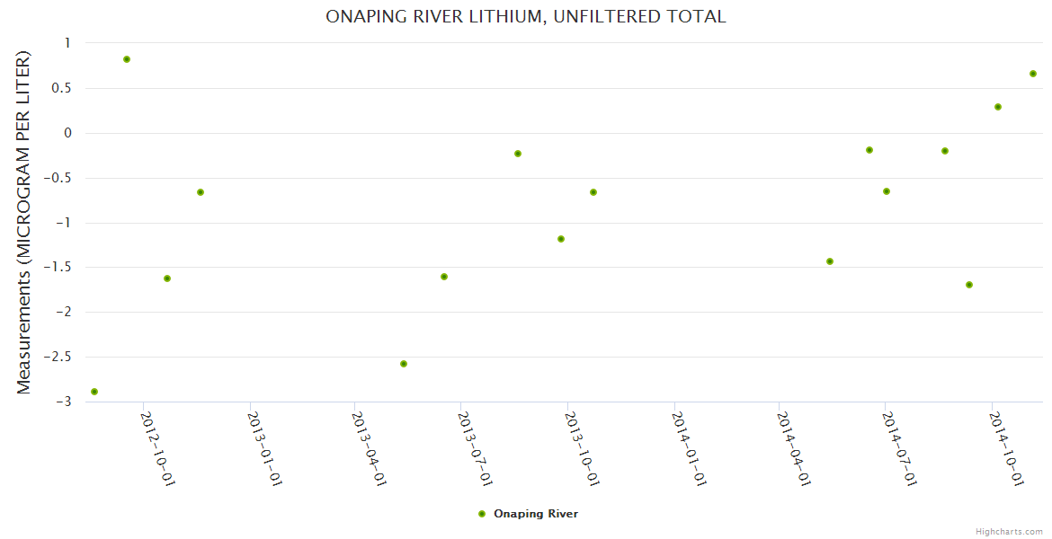This screenshot has width=1052, height=539.
Task: Select the highest data point near 0.8
Action: click(x=127, y=59)
